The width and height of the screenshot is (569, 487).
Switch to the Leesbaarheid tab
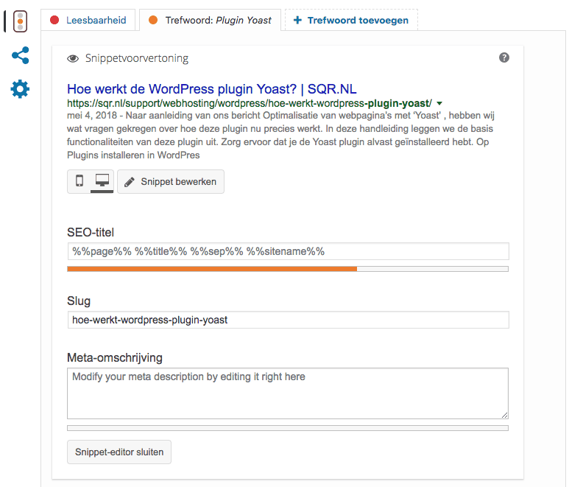click(x=89, y=21)
